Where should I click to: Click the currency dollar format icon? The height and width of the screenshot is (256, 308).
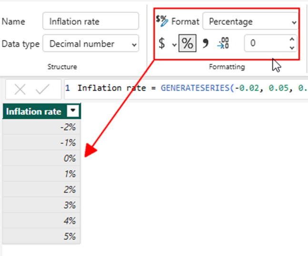point(162,44)
